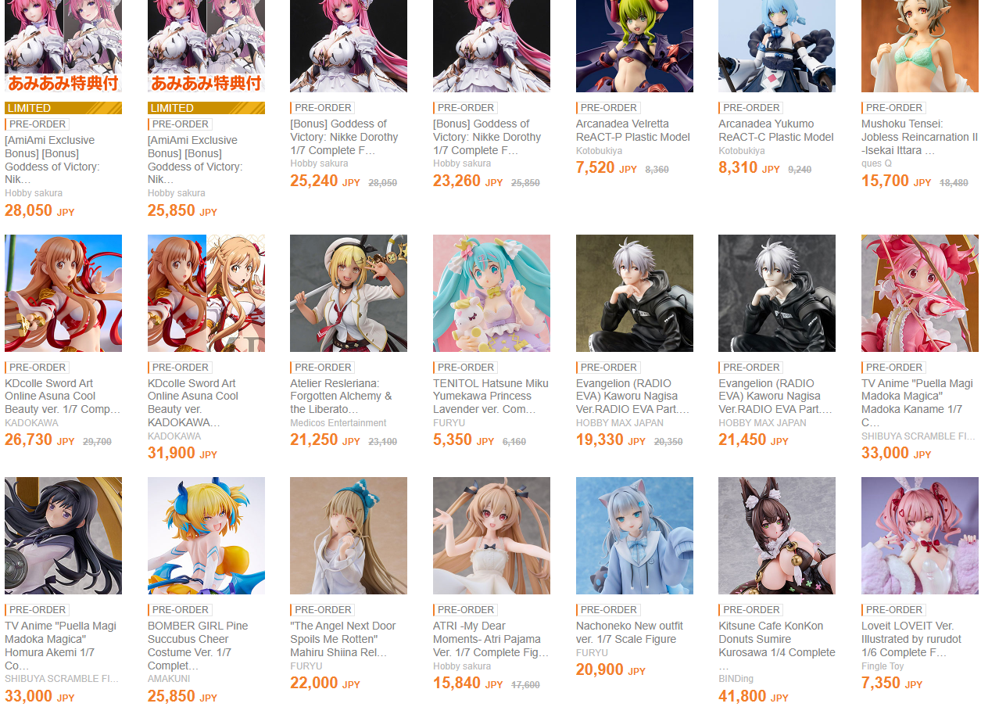981x707 pixels.
Task: Click Kaworu Nagisa thumbnail priced 21,450 JPY
Action: [x=777, y=293]
